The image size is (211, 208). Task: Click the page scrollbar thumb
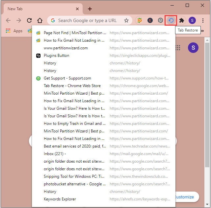pyautogui.click(x=207, y=105)
